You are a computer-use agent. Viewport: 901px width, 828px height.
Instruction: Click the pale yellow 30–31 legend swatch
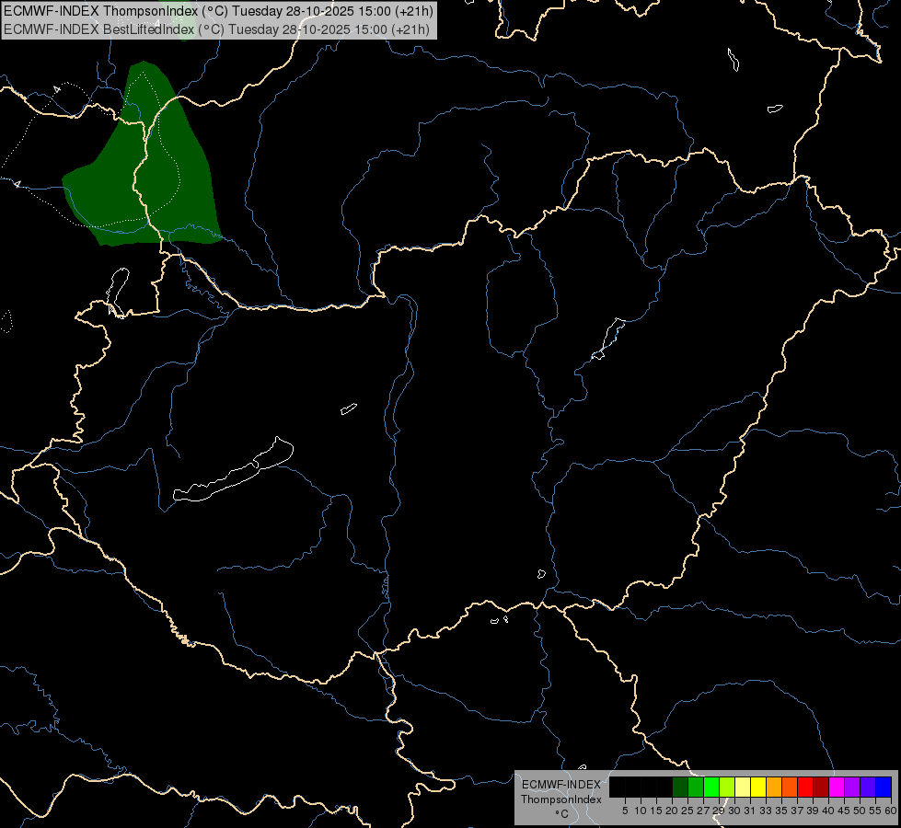(x=743, y=787)
